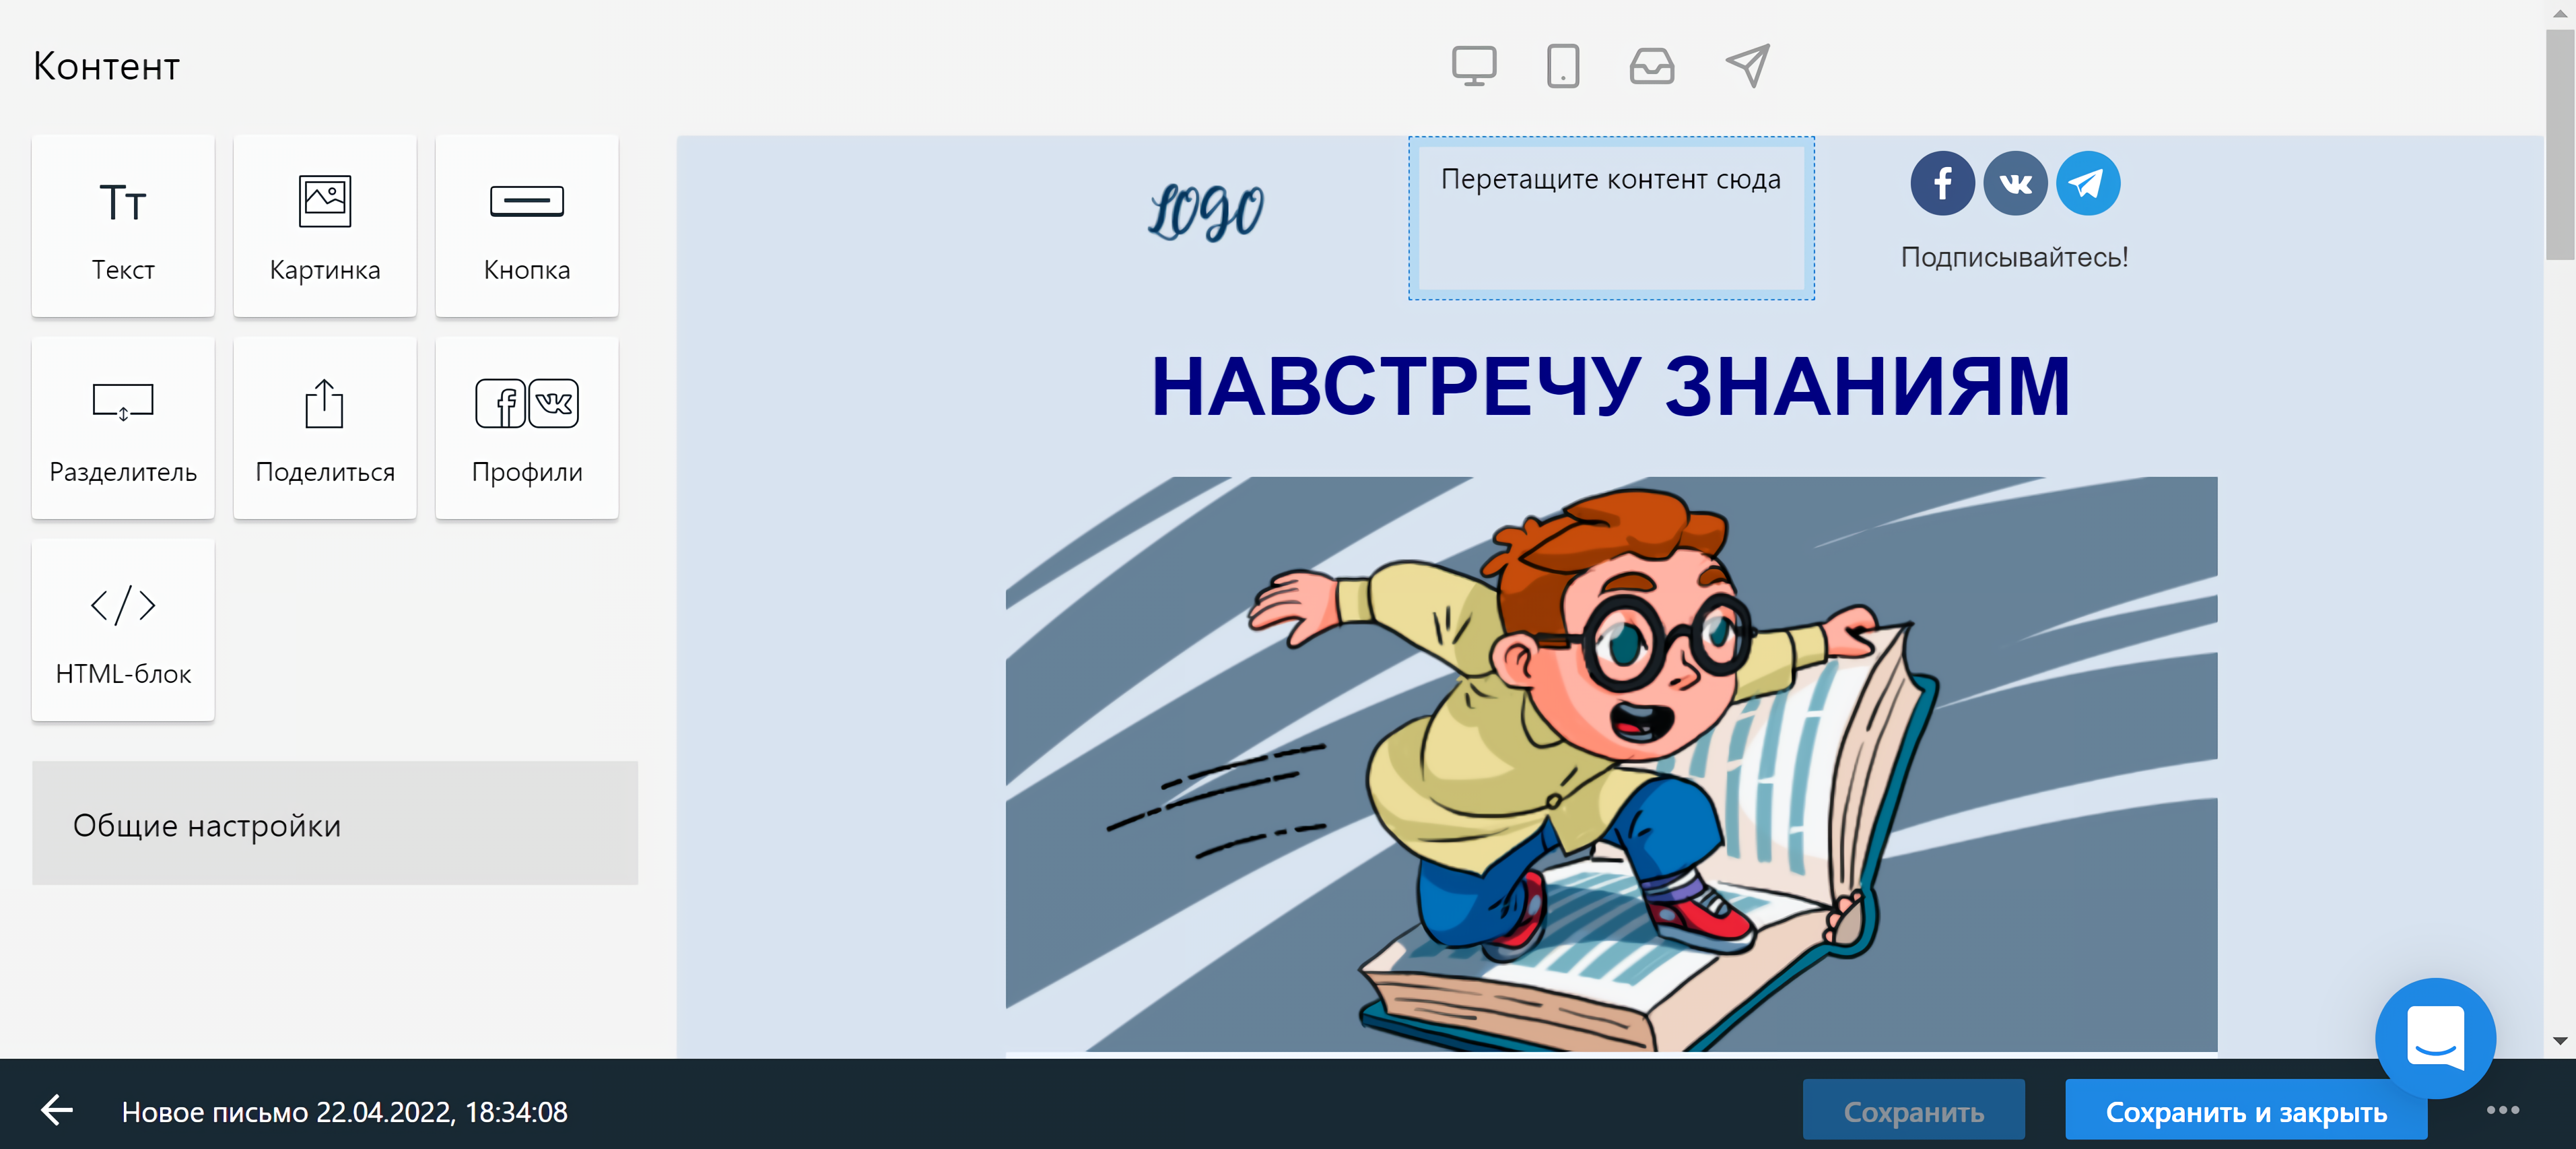Open the VK social icon

coord(2015,183)
